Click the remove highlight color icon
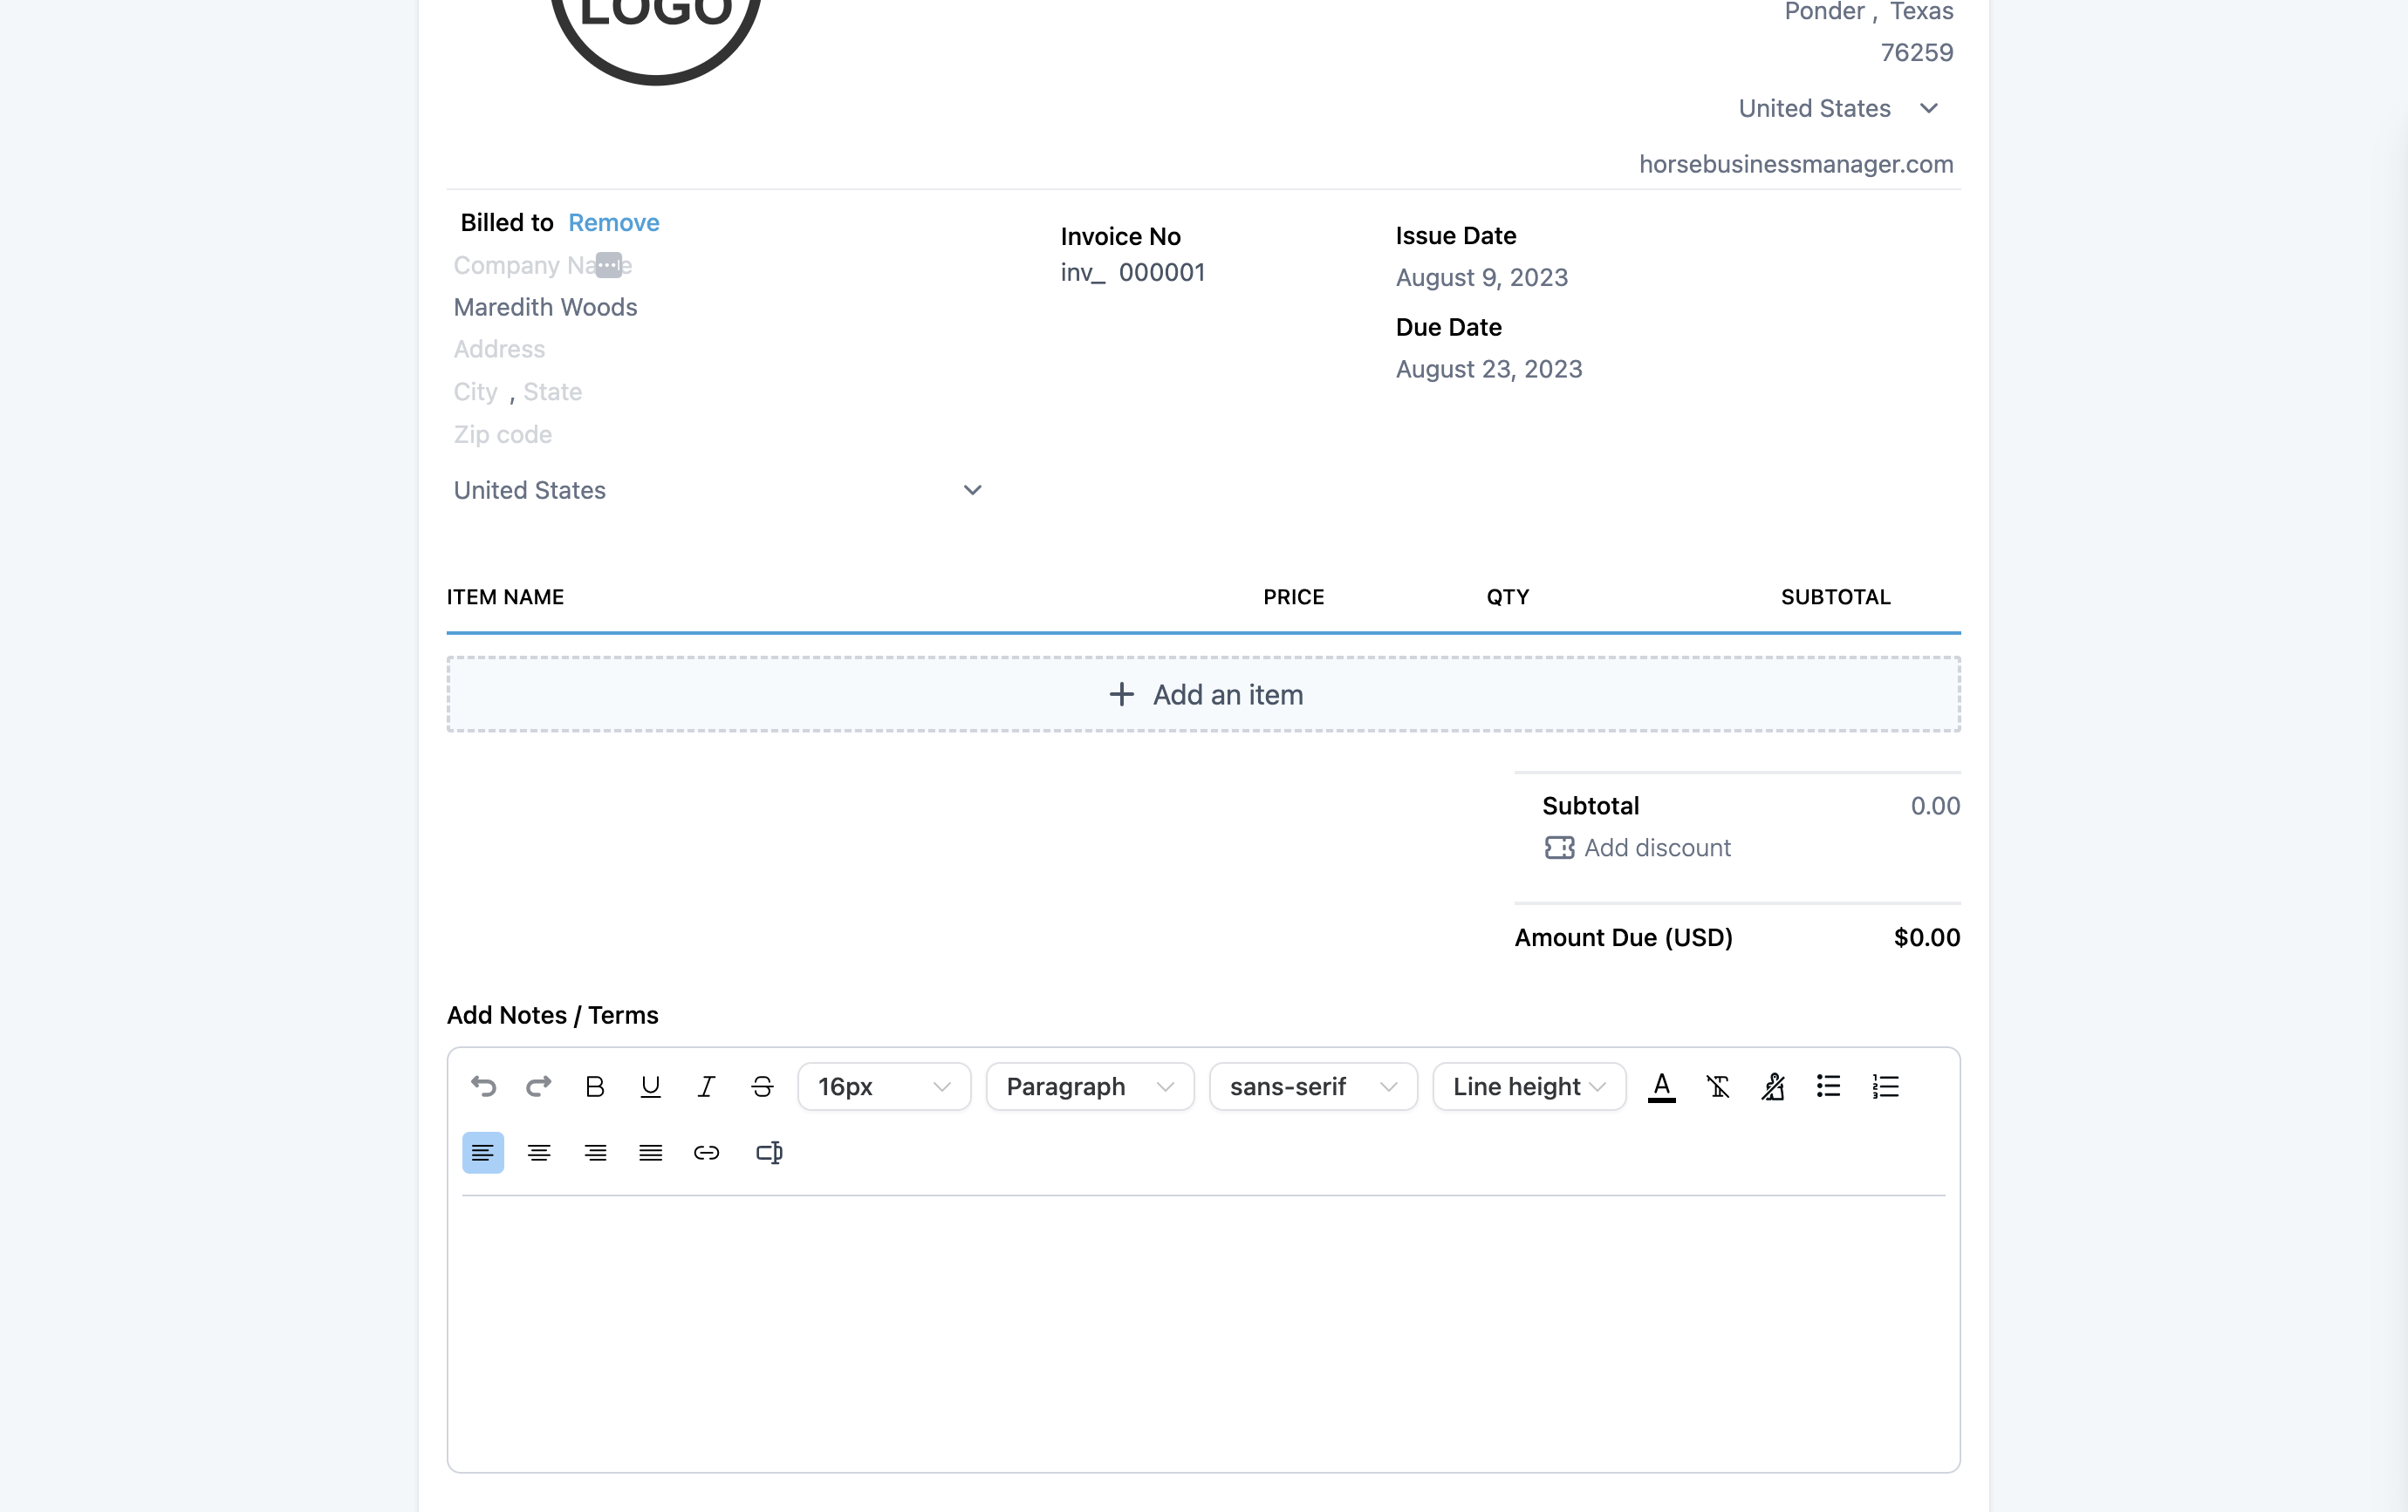 click(x=1774, y=1086)
